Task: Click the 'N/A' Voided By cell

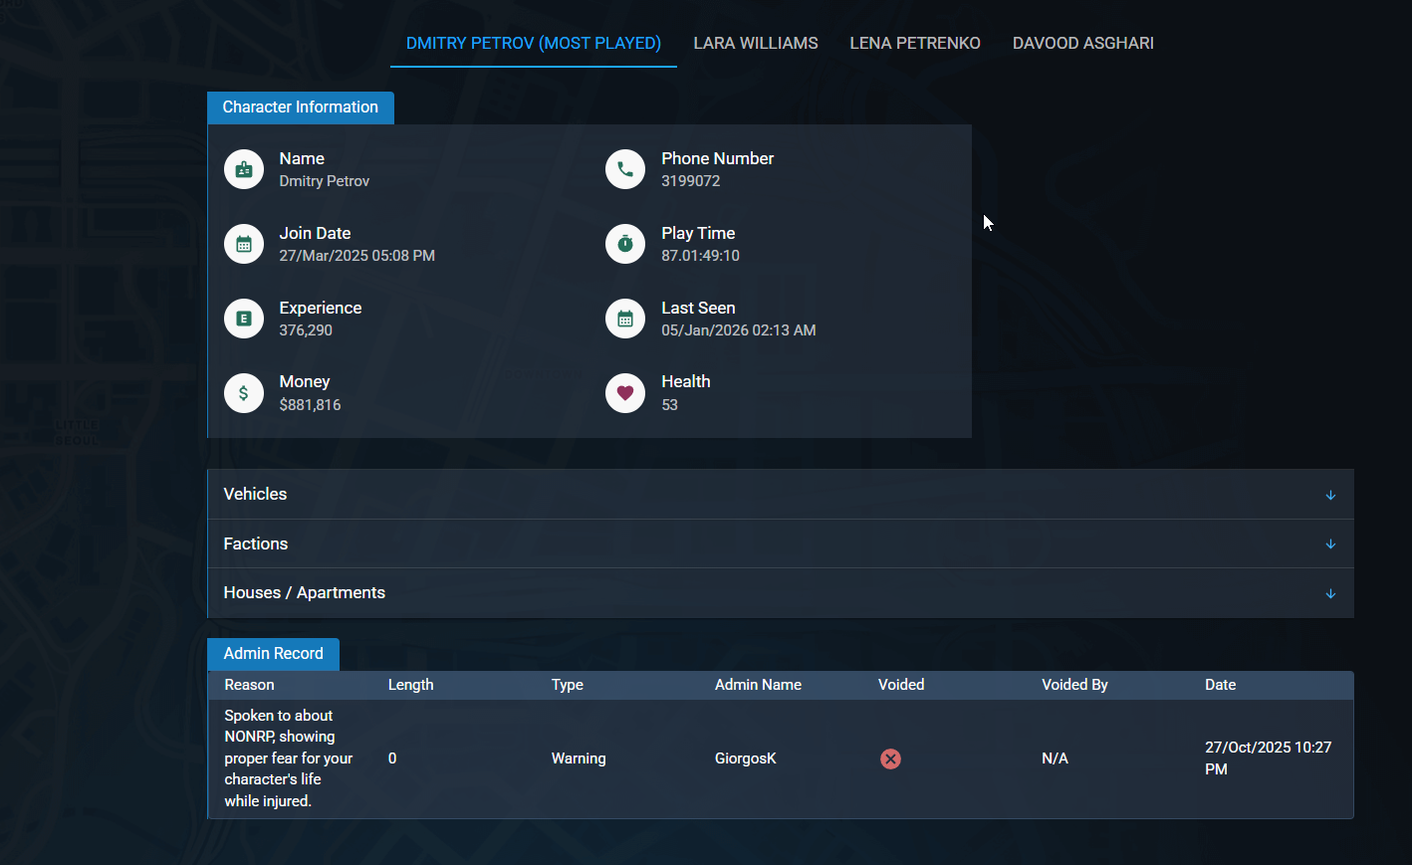Action: pos(1055,758)
